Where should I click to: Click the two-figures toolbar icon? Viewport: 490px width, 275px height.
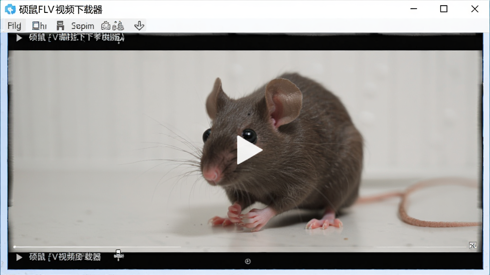[118, 26]
